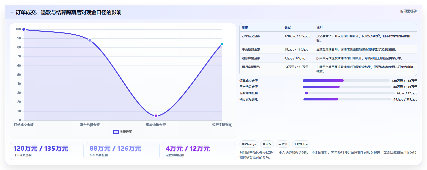Toggle the 阶段进度 legend item
This screenshot has height=170, width=427.
click(x=123, y=132)
